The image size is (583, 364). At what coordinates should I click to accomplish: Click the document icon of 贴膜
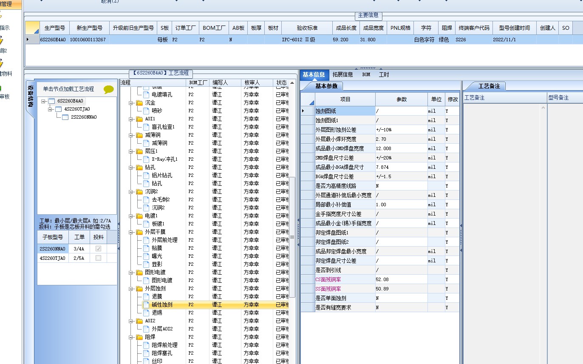click(x=146, y=248)
